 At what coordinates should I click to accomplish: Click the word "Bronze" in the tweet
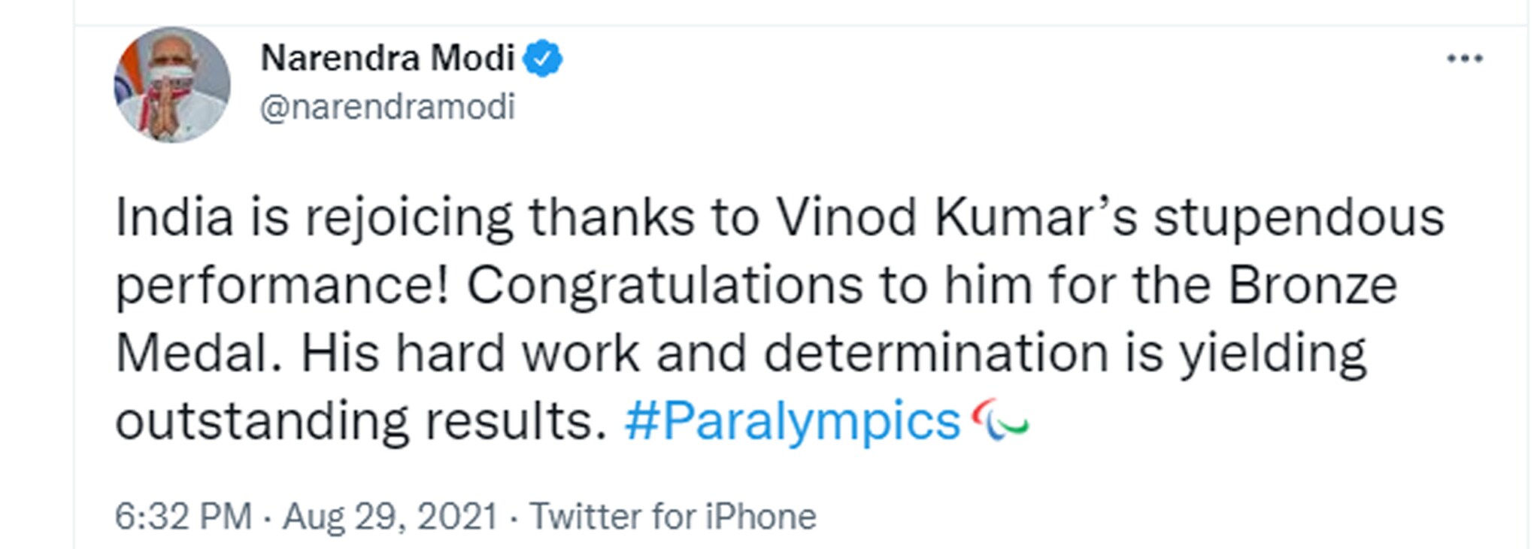click(x=1312, y=286)
